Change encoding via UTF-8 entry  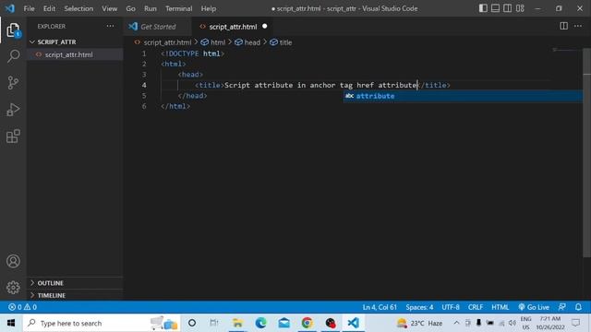(x=451, y=307)
